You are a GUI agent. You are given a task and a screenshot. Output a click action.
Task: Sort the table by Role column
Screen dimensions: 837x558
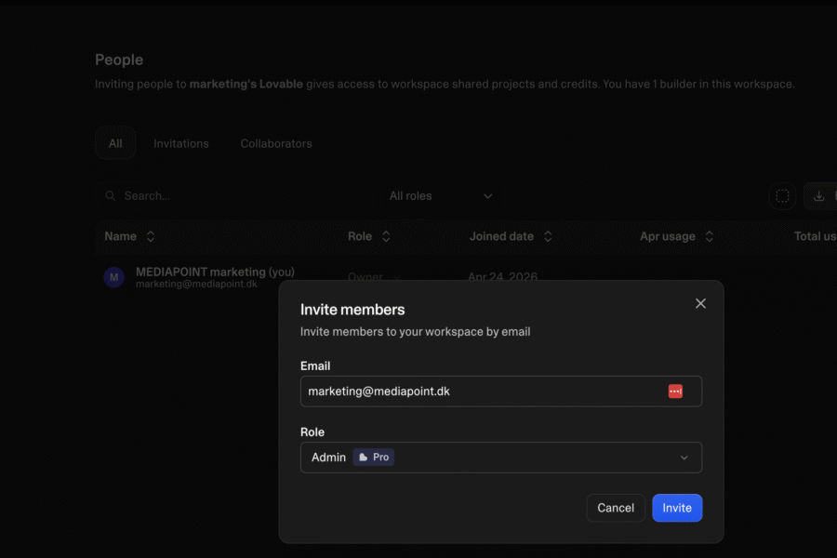click(369, 236)
